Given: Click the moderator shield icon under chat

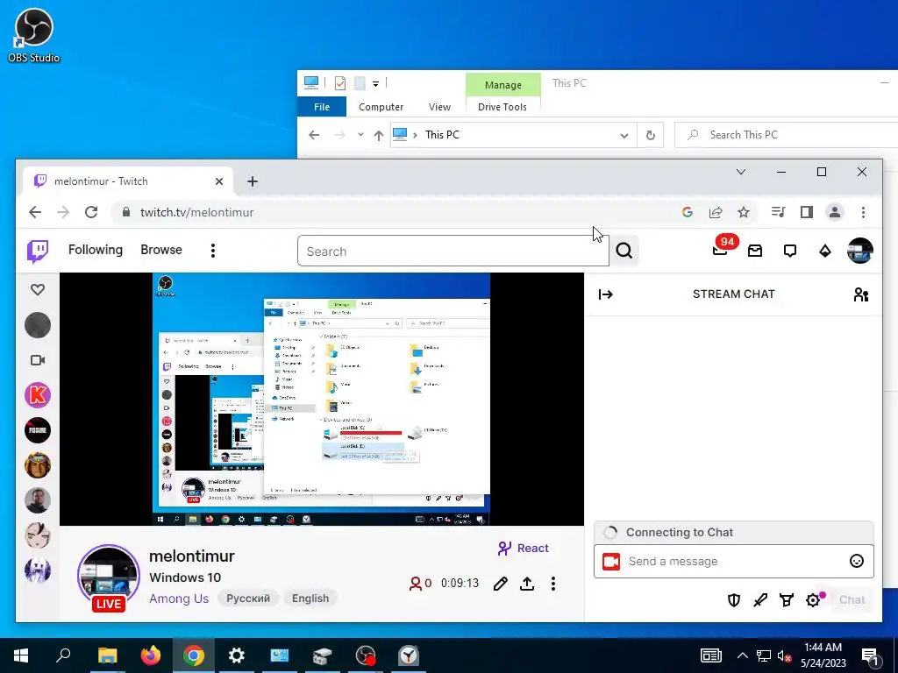Looking at the screenshot, I should [x=734, y=599].
